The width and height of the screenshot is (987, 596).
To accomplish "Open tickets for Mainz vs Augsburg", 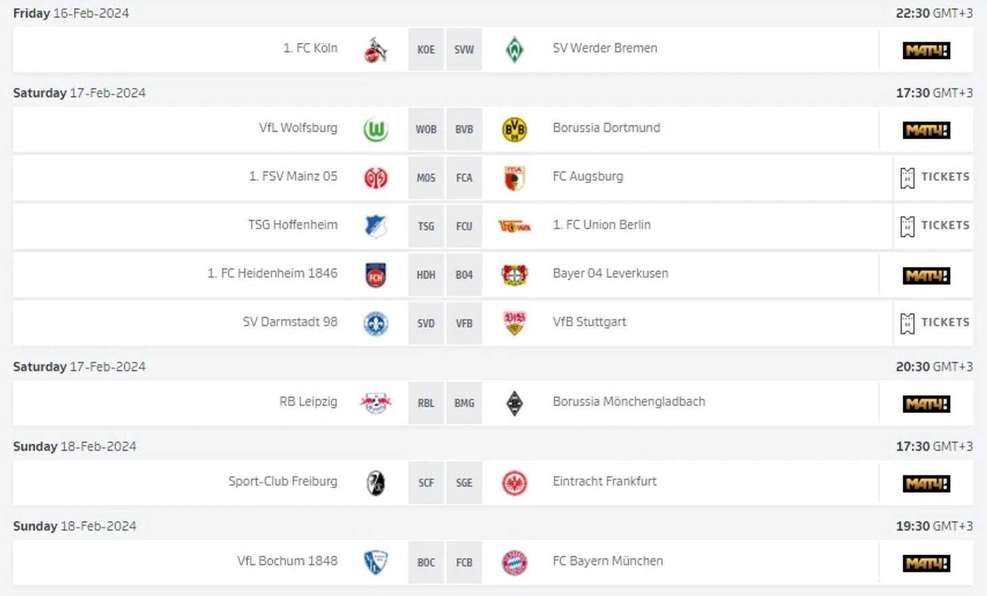I will click(x=935, y=178).
